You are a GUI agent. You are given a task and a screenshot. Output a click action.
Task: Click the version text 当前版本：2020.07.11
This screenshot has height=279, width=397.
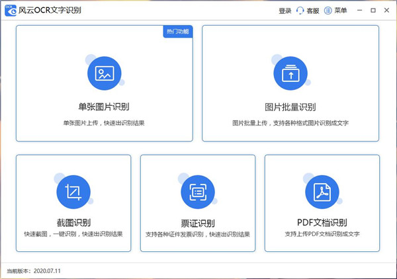coord(34,271)
